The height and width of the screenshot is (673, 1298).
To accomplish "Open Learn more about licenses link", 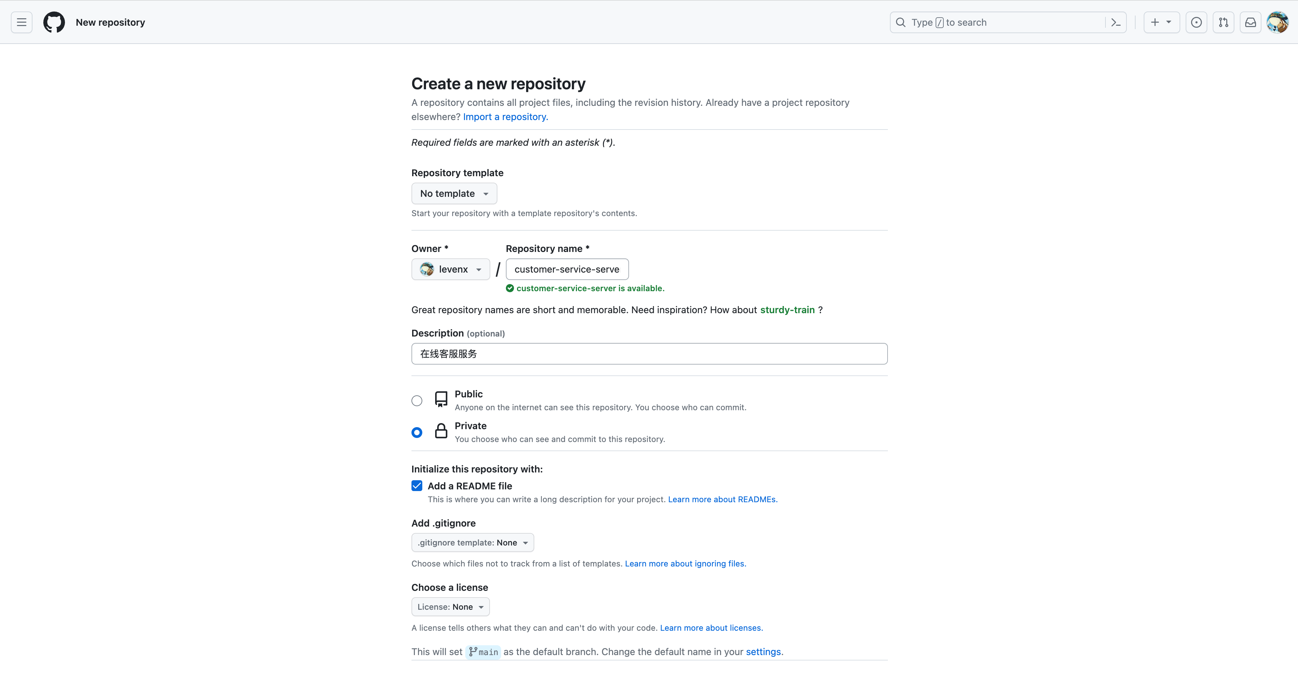I will 711,628.
